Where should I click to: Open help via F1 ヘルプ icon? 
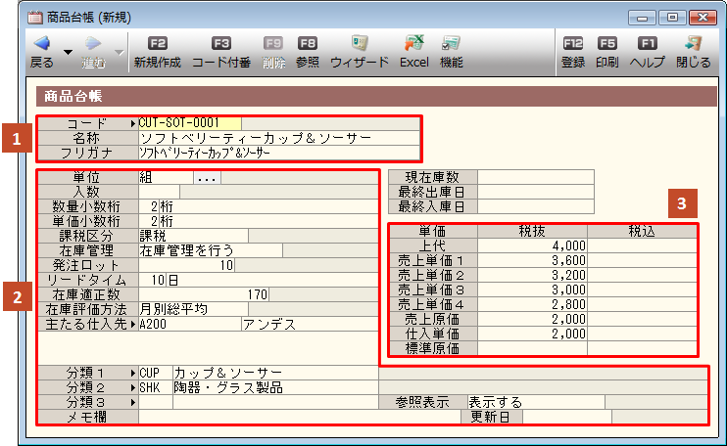pos(647,44)
